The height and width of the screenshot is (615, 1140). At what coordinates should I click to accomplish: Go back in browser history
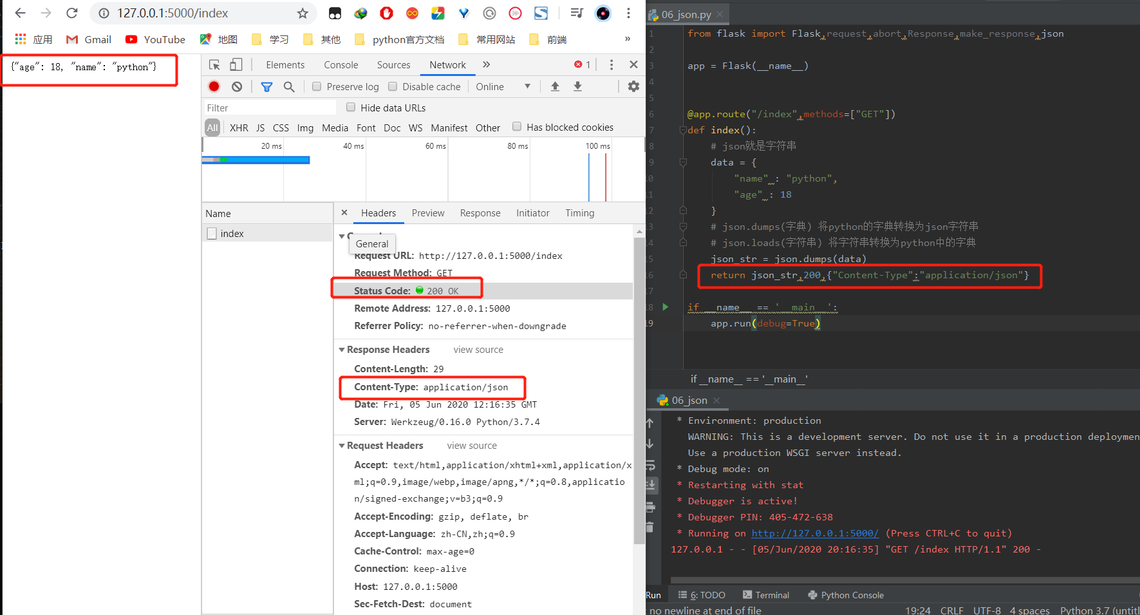(x=20, y=13)
